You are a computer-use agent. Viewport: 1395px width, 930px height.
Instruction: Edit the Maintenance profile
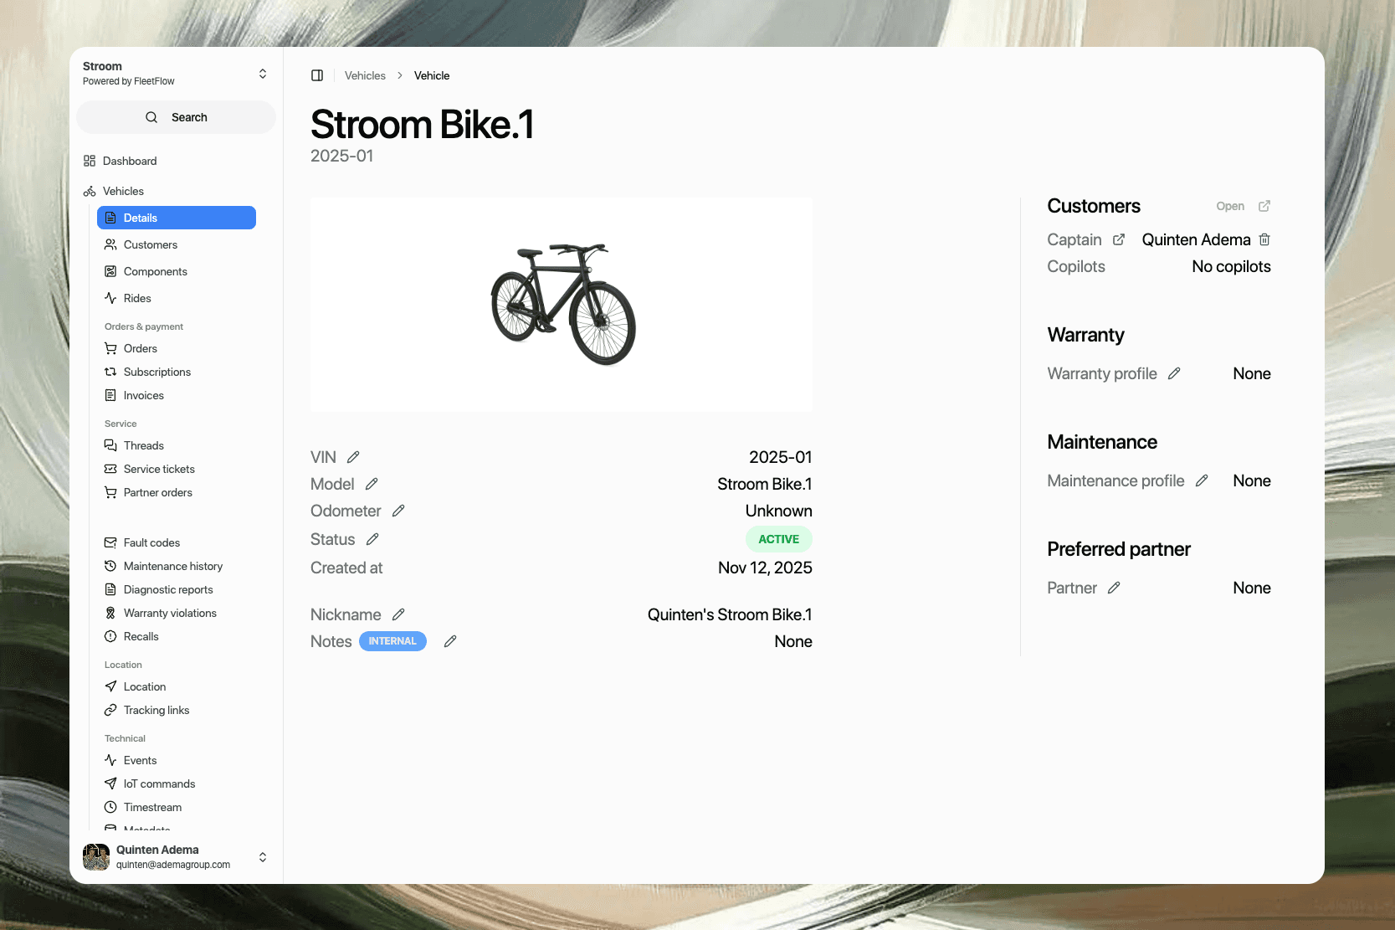tap(1202, 480)
